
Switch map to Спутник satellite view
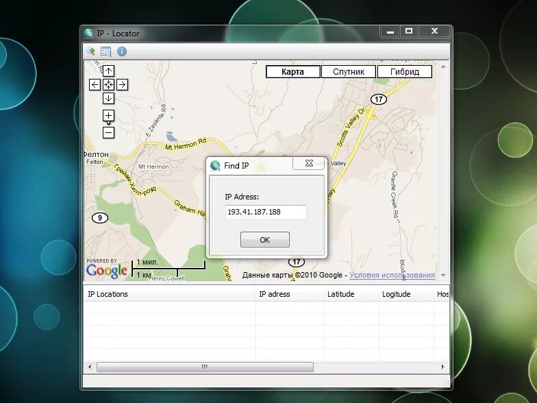click(x=349, y=71)
